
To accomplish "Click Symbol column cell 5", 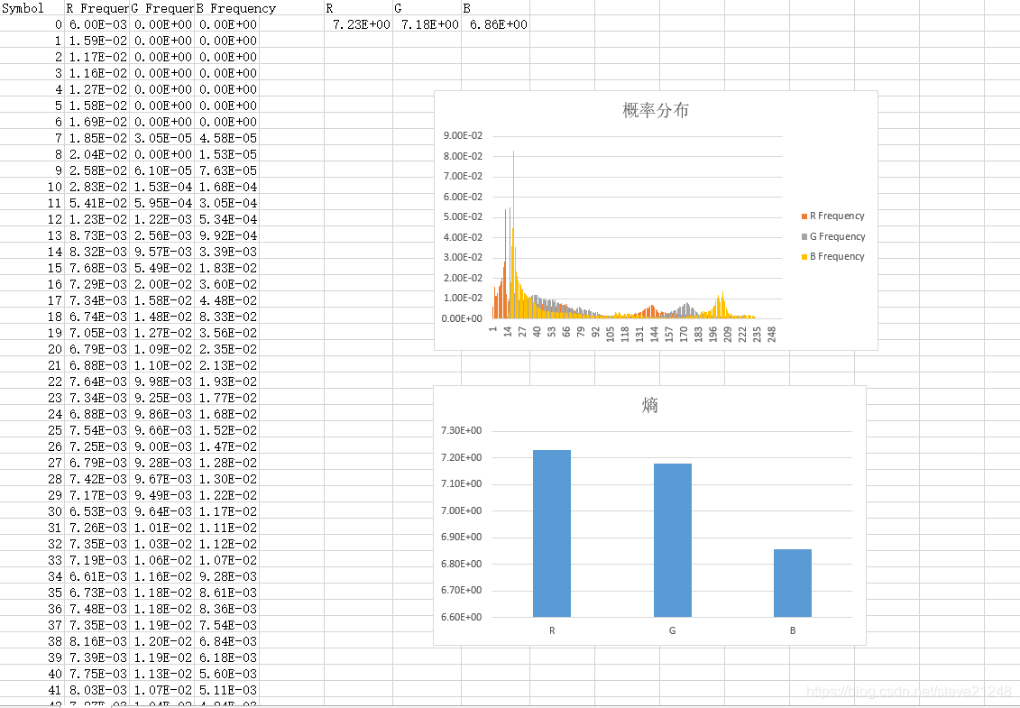I will pos(32,106).
